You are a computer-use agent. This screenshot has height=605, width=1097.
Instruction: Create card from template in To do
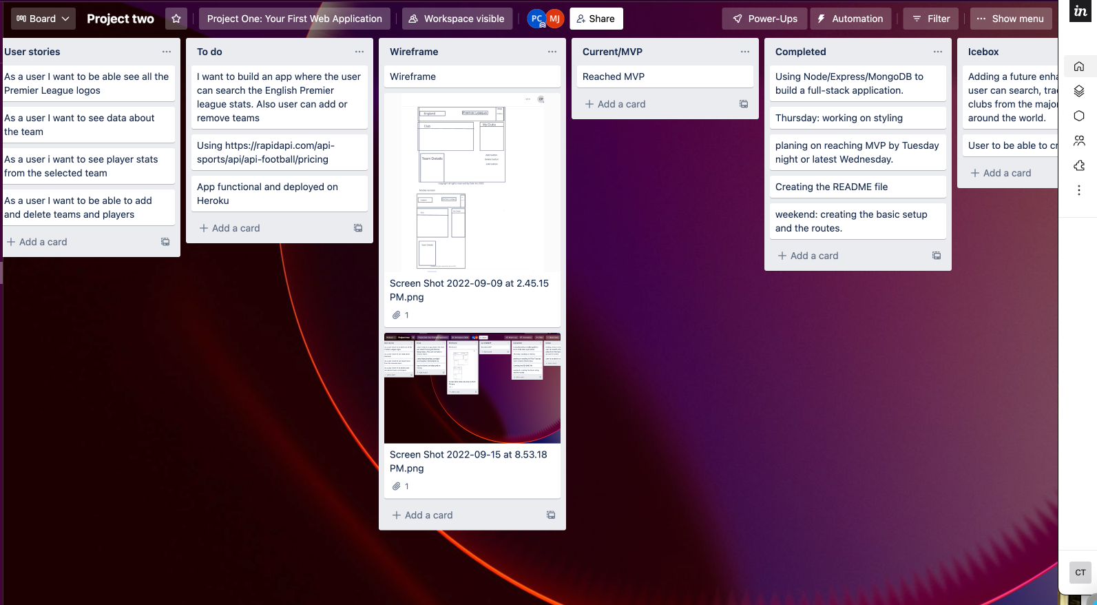coord(358,228)
